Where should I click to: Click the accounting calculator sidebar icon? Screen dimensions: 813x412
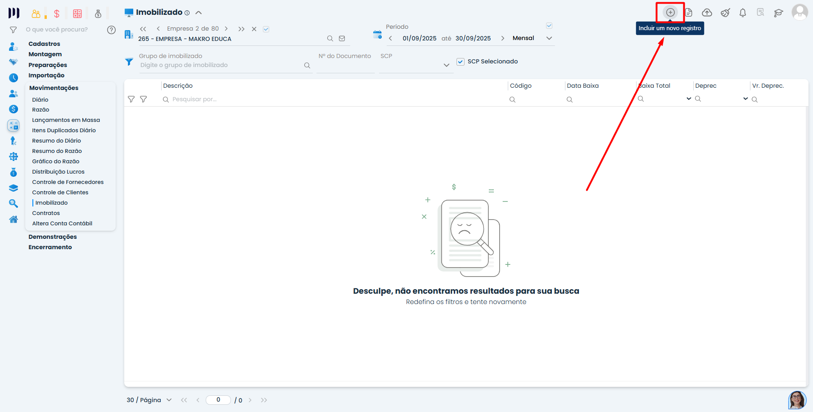point(14,125)
